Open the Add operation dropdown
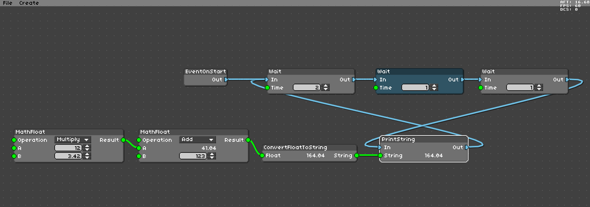This screenshot has width=590, height=207. [197, 140]
